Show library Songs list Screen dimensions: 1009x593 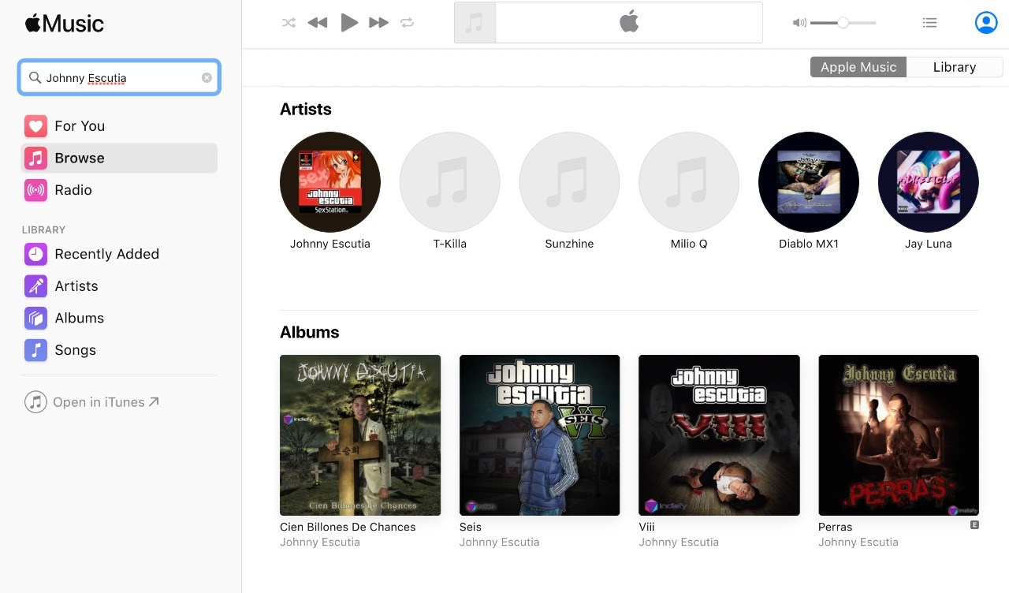click(x=75, y=350)
